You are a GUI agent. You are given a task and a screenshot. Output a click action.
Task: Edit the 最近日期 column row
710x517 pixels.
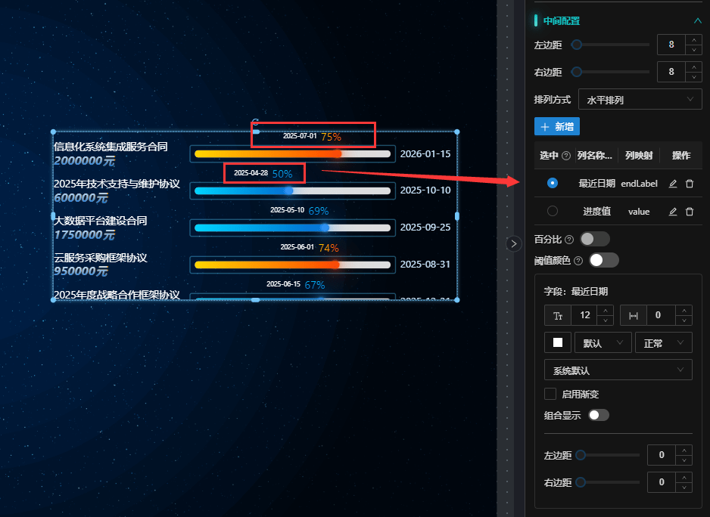click(x=673, y=184)
